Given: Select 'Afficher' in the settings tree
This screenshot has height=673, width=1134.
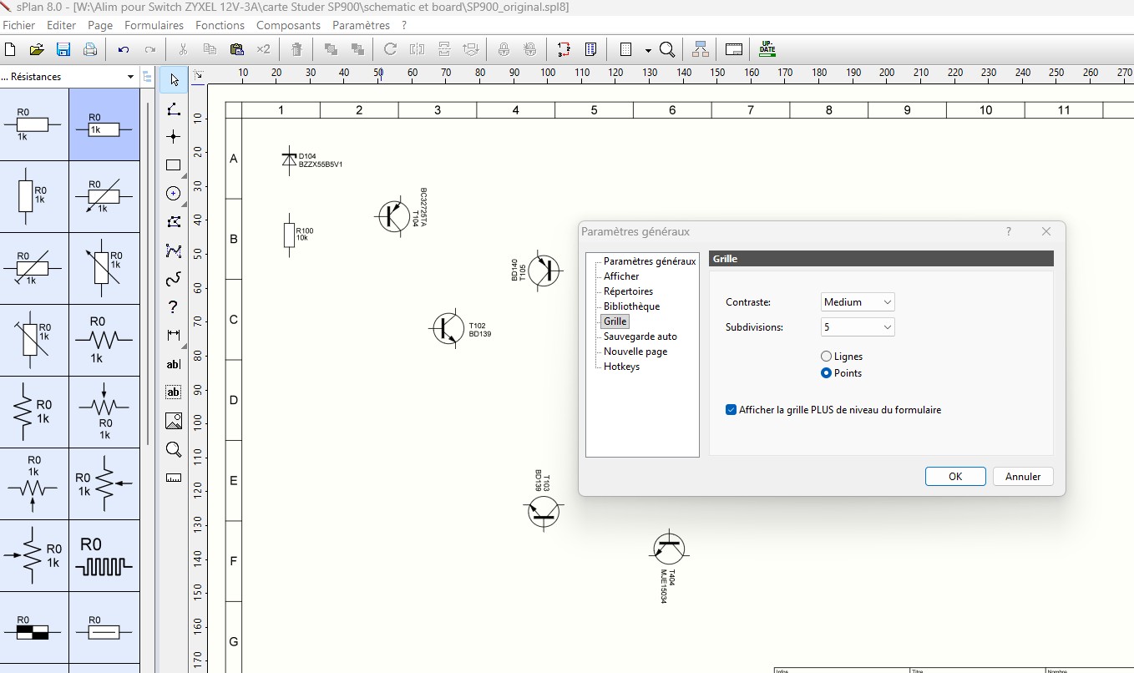Looking at the screenshot, I should pyautogui.click(x=621, y=276).
